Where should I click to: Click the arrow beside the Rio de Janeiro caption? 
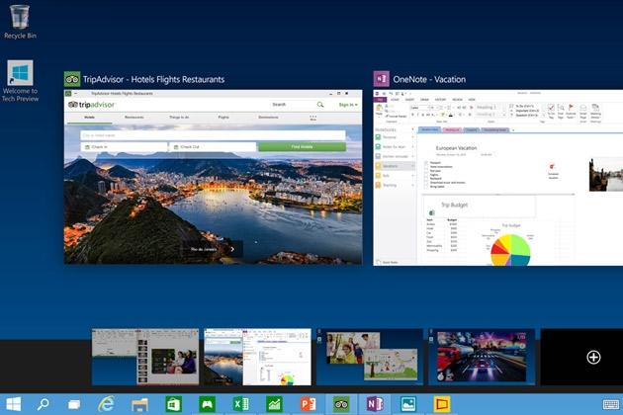232,249
